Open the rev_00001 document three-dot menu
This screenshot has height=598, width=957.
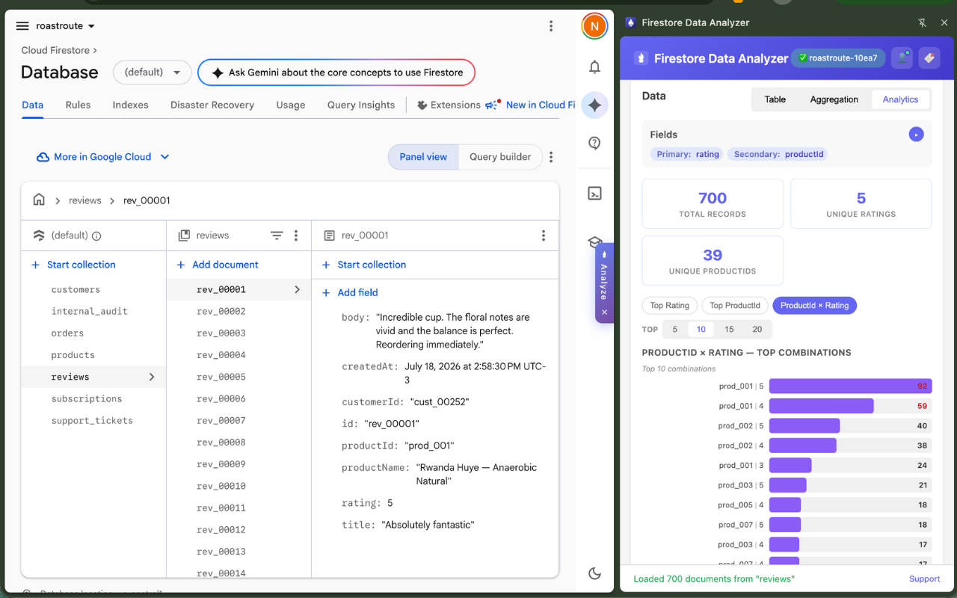tap(544, 235)
